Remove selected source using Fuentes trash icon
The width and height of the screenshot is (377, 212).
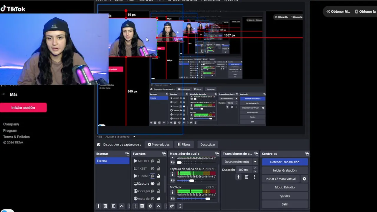point(142,206)
